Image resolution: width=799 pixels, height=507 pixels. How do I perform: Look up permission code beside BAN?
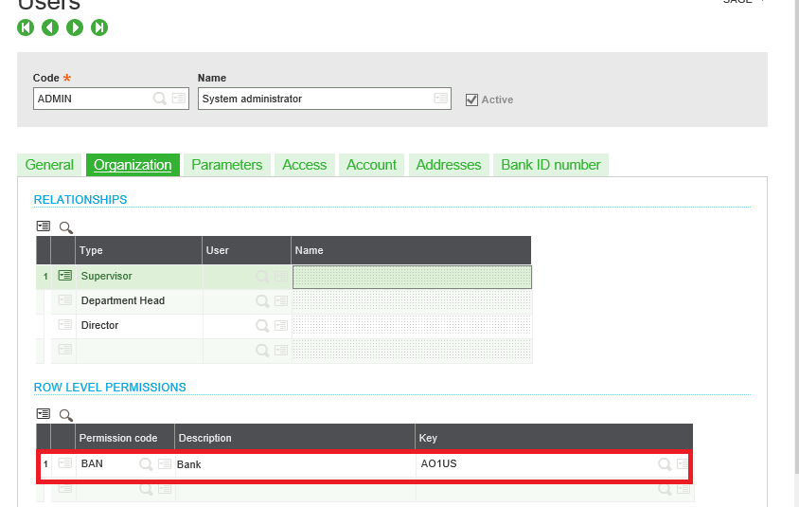coord(146,464)
